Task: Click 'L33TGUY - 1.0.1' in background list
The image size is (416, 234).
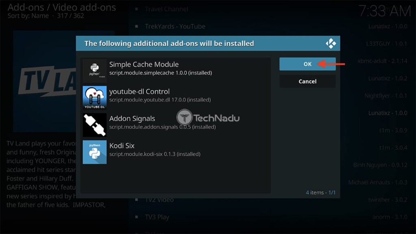Action: coord(387,44)
